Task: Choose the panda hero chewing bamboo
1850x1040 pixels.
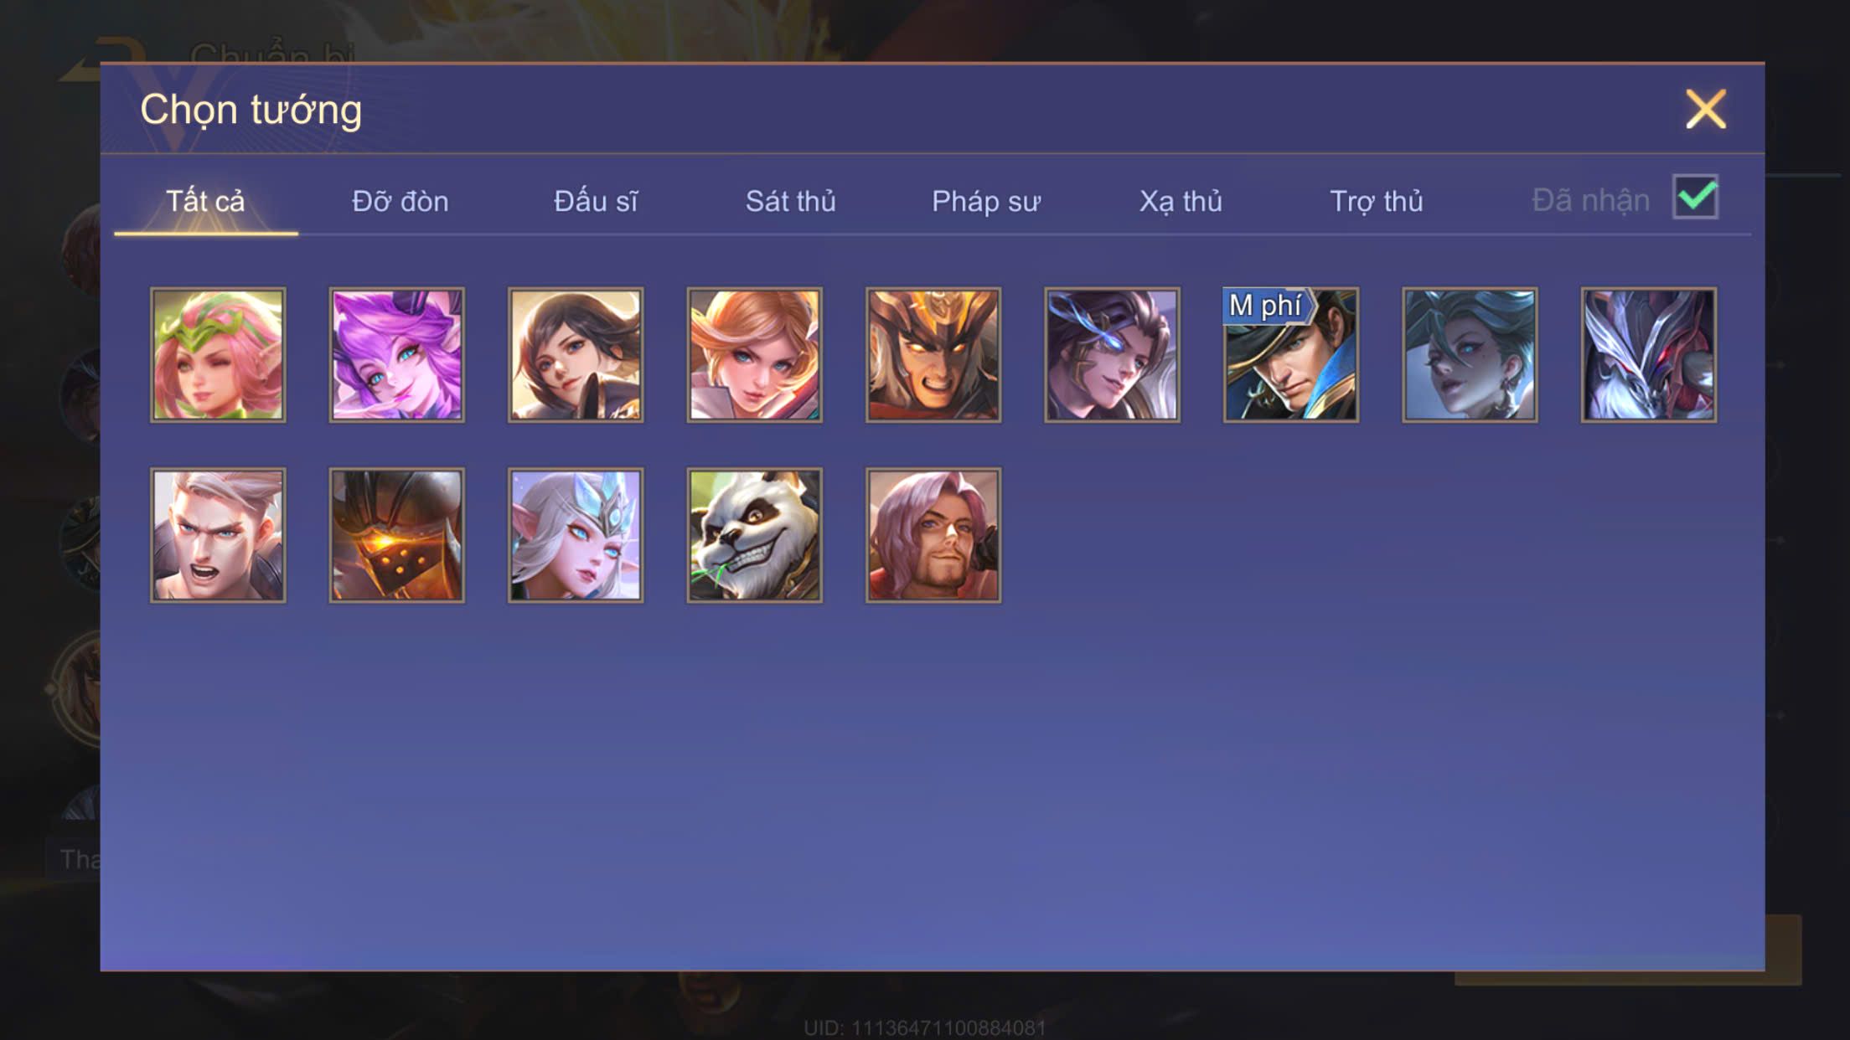Action: click(x=754, y=535)
